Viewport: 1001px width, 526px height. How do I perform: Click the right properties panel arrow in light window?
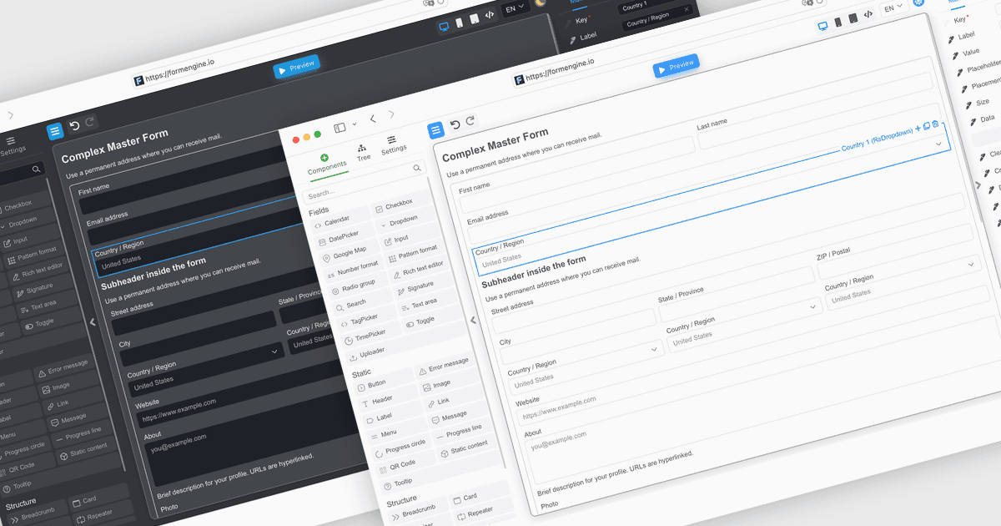(978, 185)
